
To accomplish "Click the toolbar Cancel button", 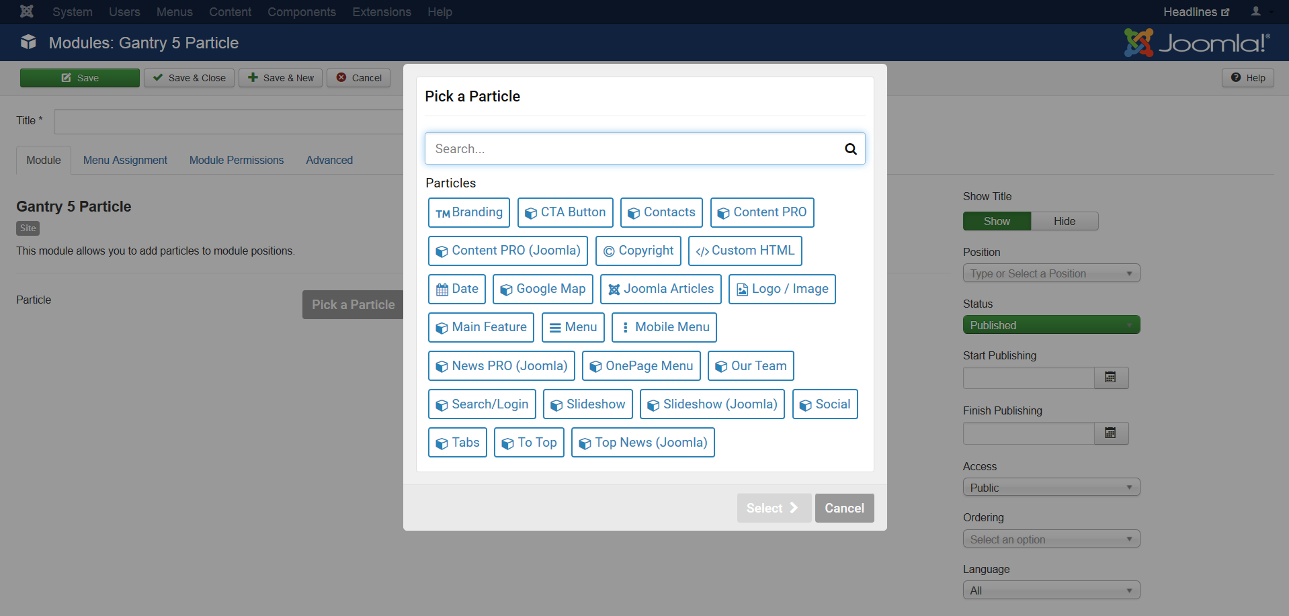I will click(359, 78).
